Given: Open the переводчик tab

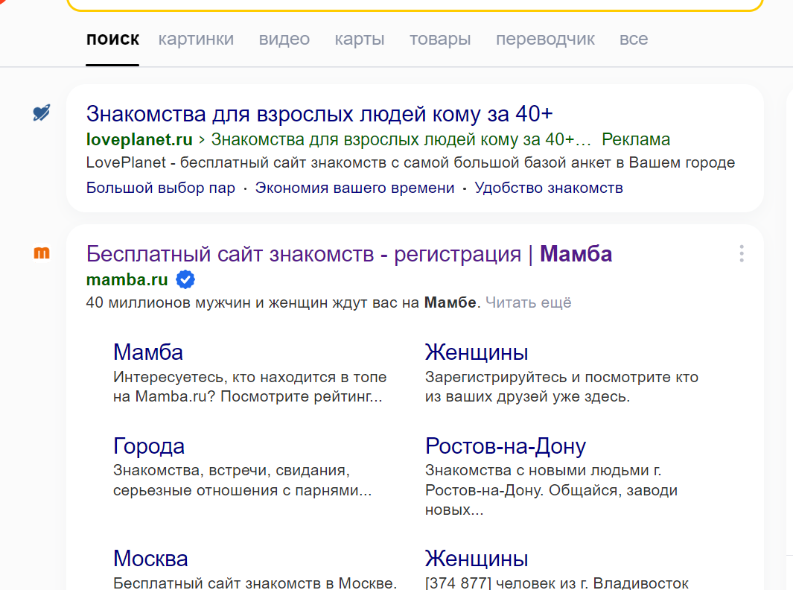Looking at the screenshot, I should (545, 39).
